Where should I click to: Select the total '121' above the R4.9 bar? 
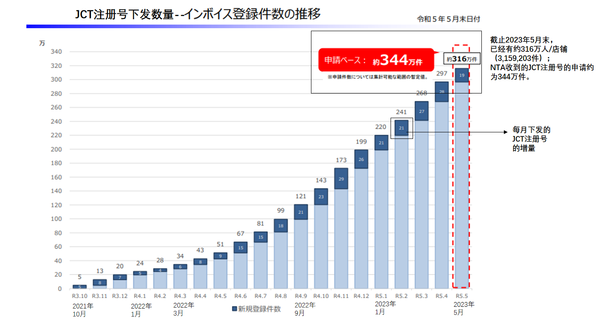pyautogui.click(x=301, y=196)
